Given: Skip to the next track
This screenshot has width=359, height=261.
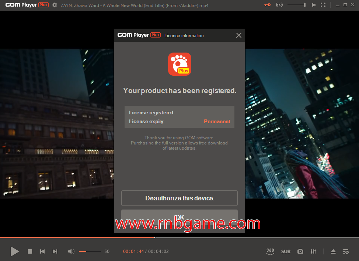Looking at the screenshot, I should coord(55,251).
